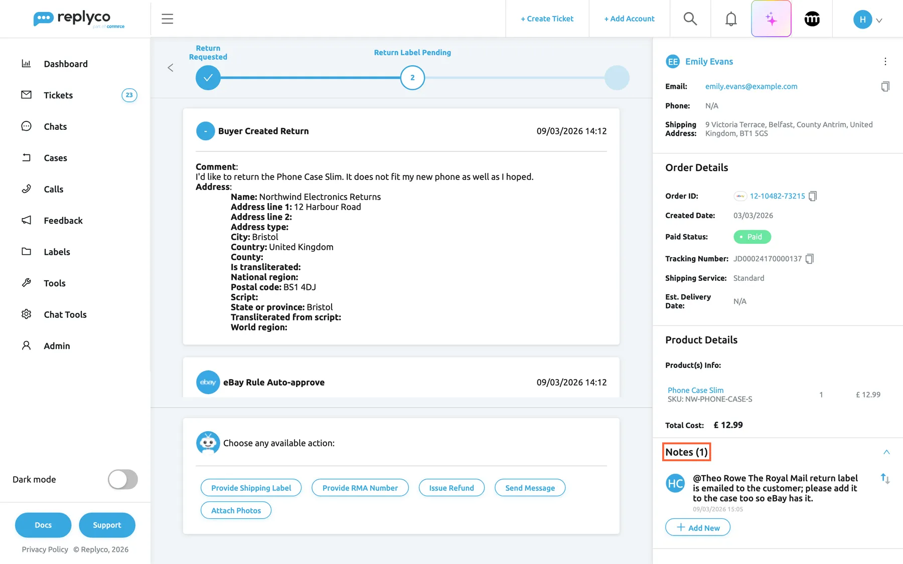Copy the customer email address icon
The height and width of the screenshot is (564, 903).
[885, 86]
